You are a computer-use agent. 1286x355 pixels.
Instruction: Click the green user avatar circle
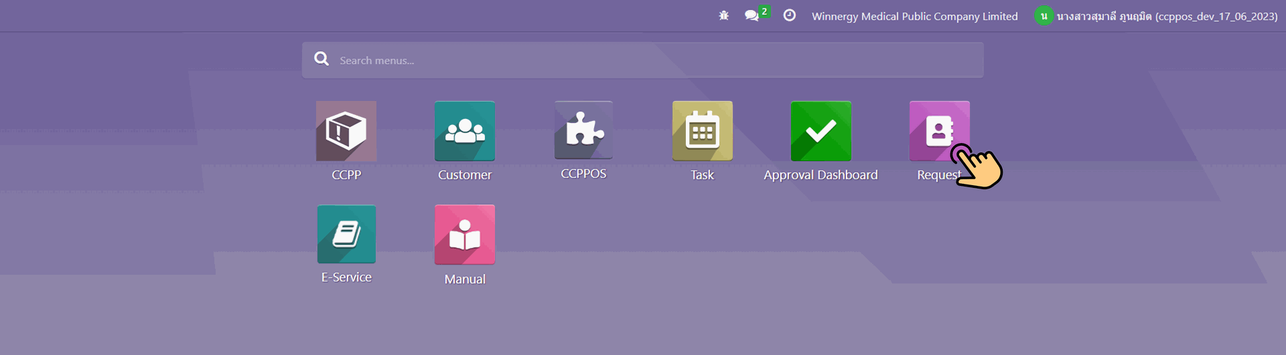pos(1044,16)
